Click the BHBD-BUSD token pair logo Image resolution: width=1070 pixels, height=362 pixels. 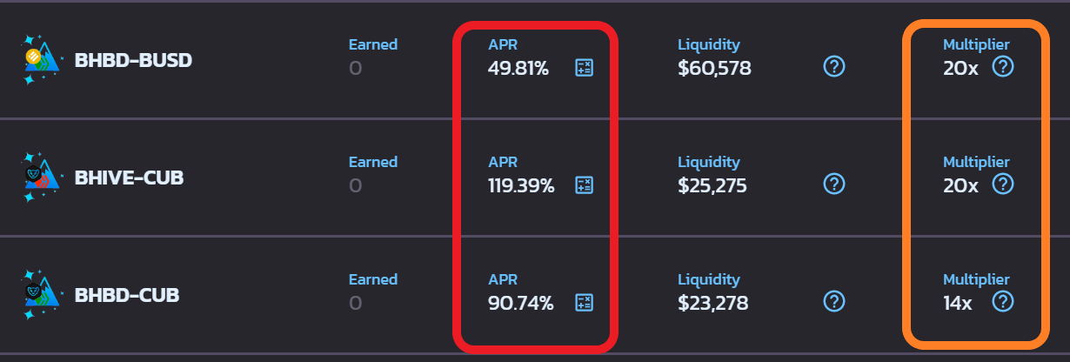click(42, 60)
